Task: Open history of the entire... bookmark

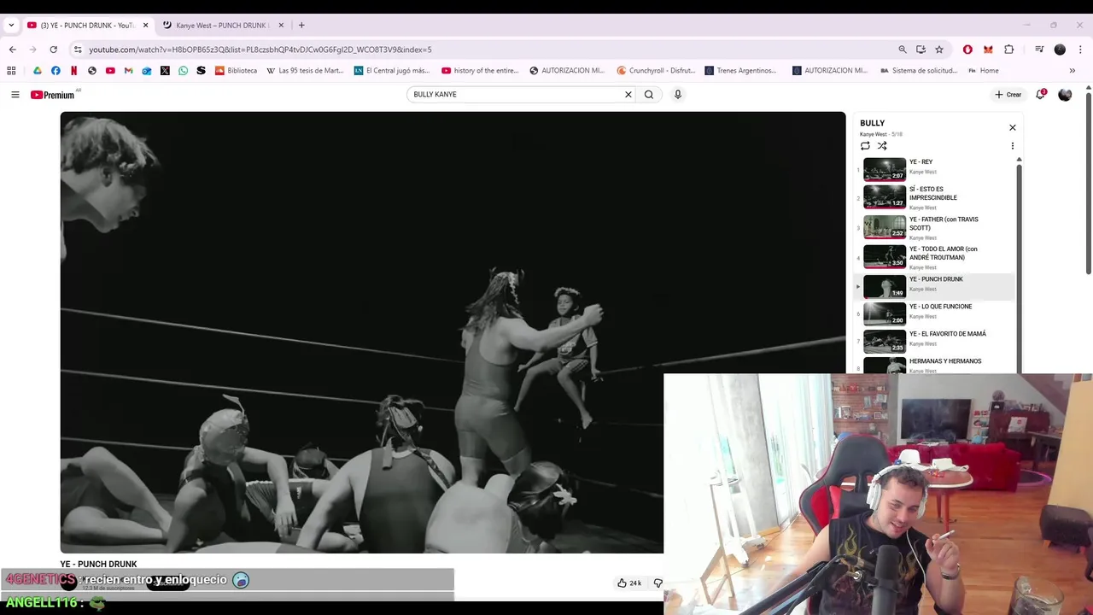Action: coord(482,71)
